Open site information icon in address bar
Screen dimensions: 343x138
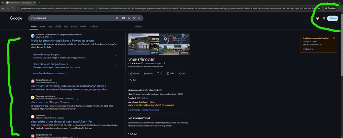pos(18,8)
